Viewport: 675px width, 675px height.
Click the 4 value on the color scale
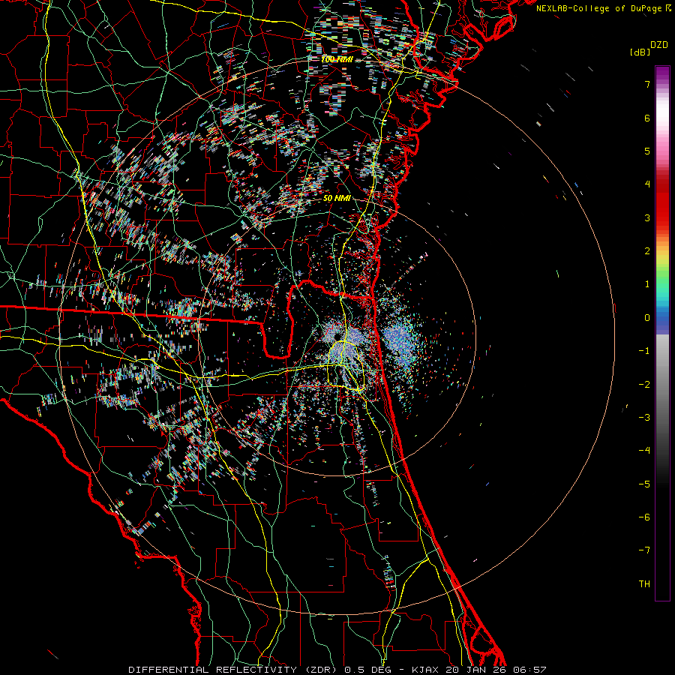click(647, 184)
